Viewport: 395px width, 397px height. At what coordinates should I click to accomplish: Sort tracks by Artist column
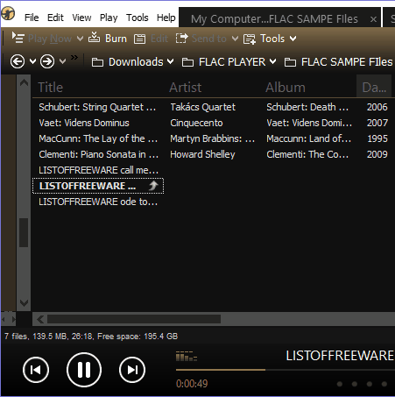click(186, 88)
